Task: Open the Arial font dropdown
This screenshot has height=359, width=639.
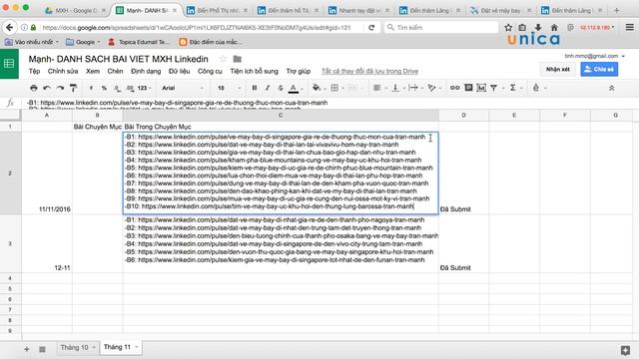Action: [x=182, y=88]
